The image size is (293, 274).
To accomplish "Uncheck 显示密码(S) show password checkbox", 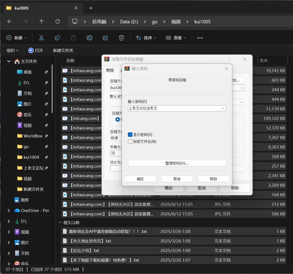I will pos(130,134).
